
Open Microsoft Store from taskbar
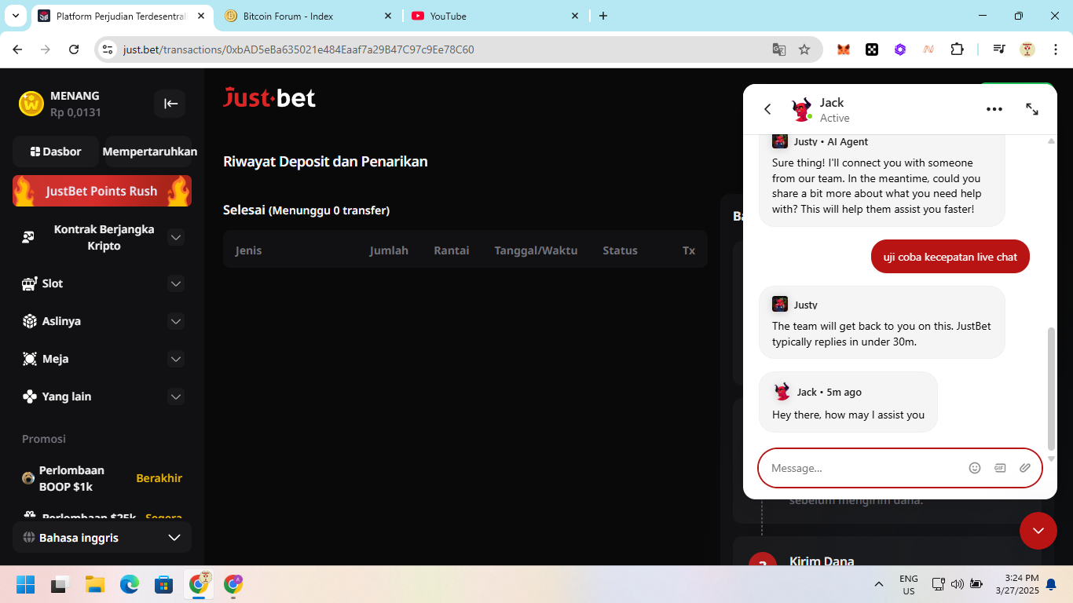(164, 584)
